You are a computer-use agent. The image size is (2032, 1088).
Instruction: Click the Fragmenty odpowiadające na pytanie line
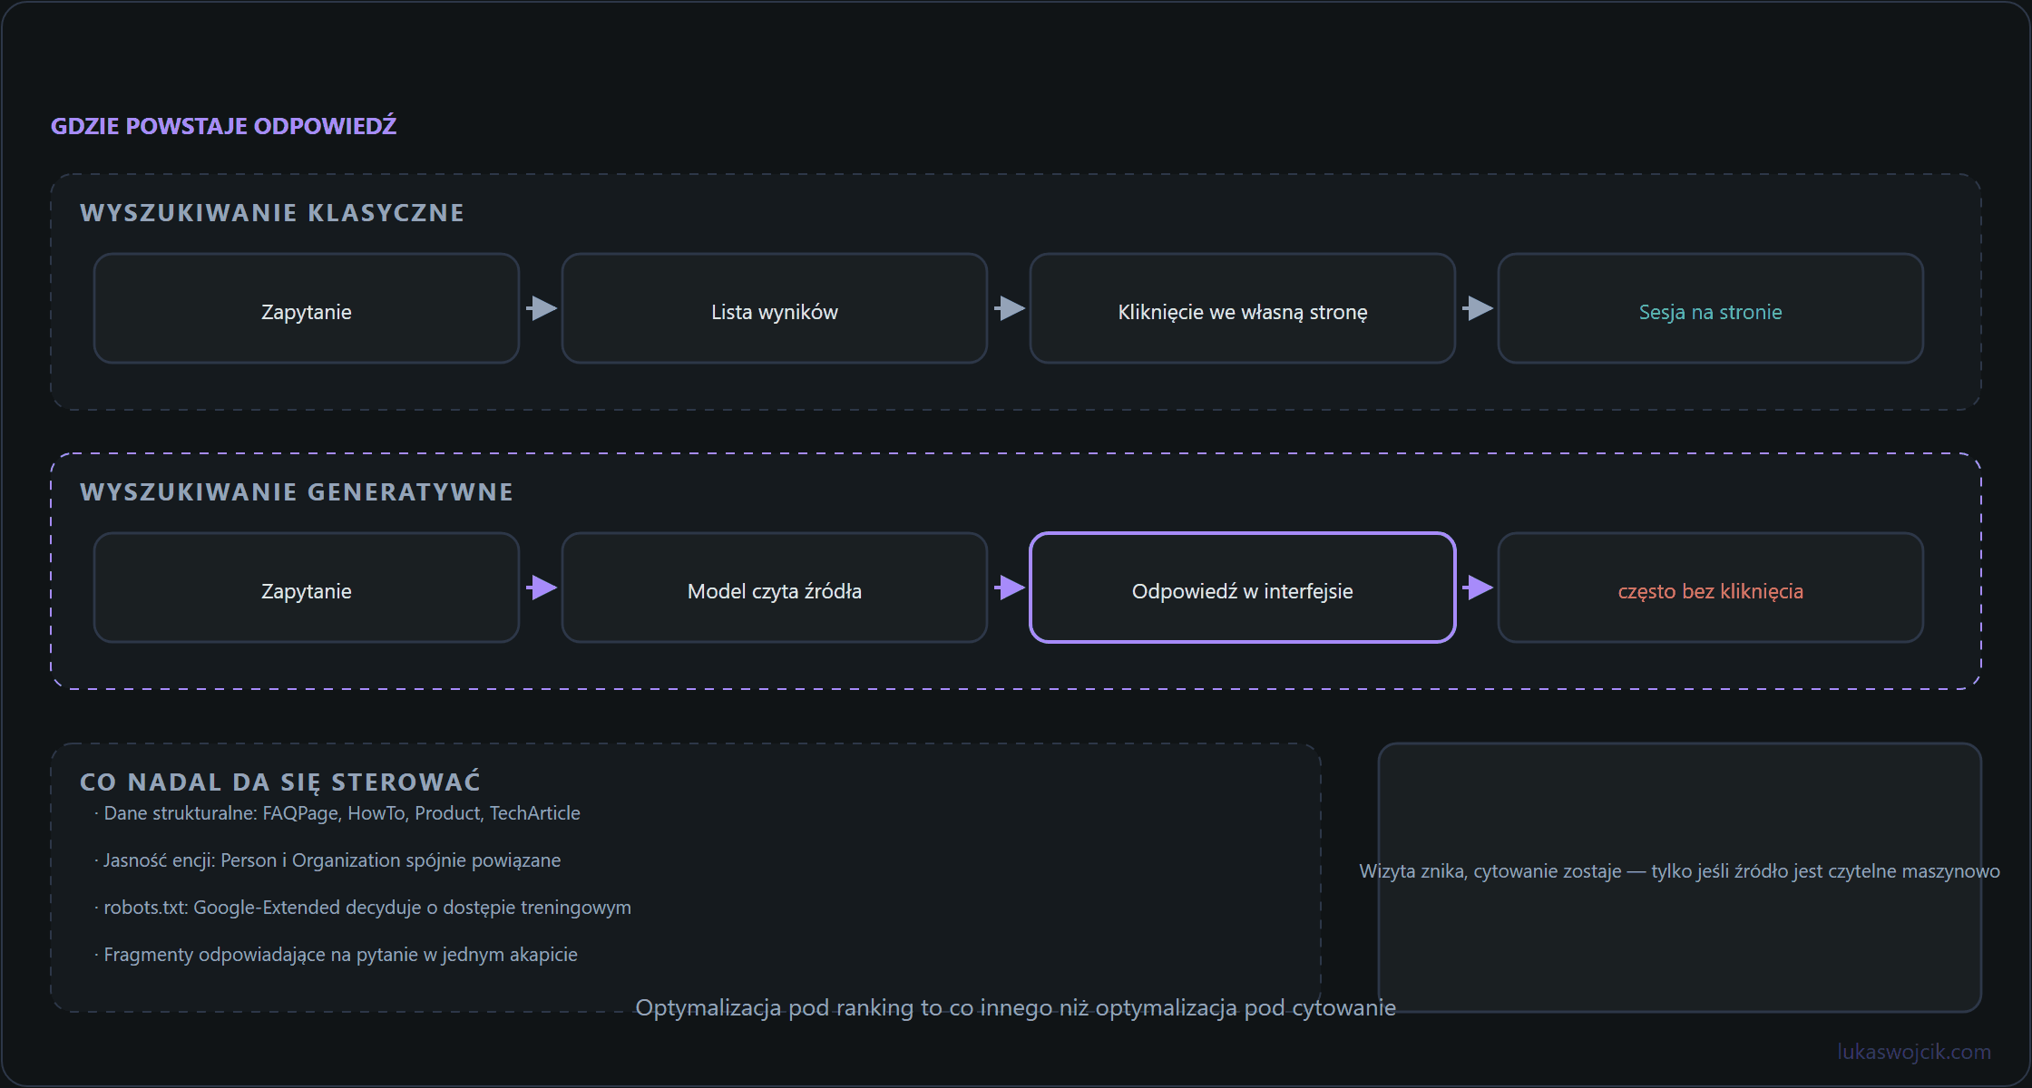coord(336,955)
